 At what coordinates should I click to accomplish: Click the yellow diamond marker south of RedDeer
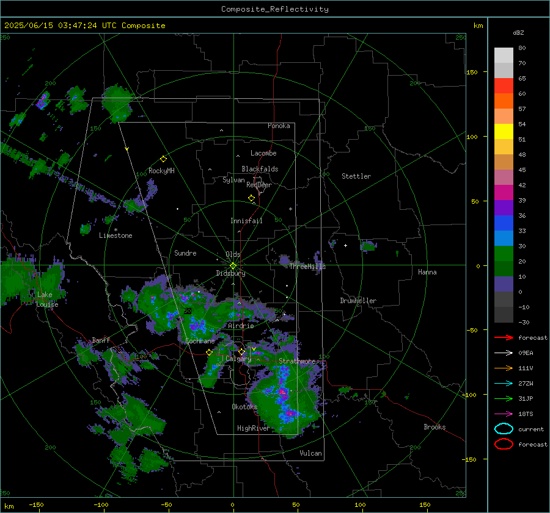252,198
